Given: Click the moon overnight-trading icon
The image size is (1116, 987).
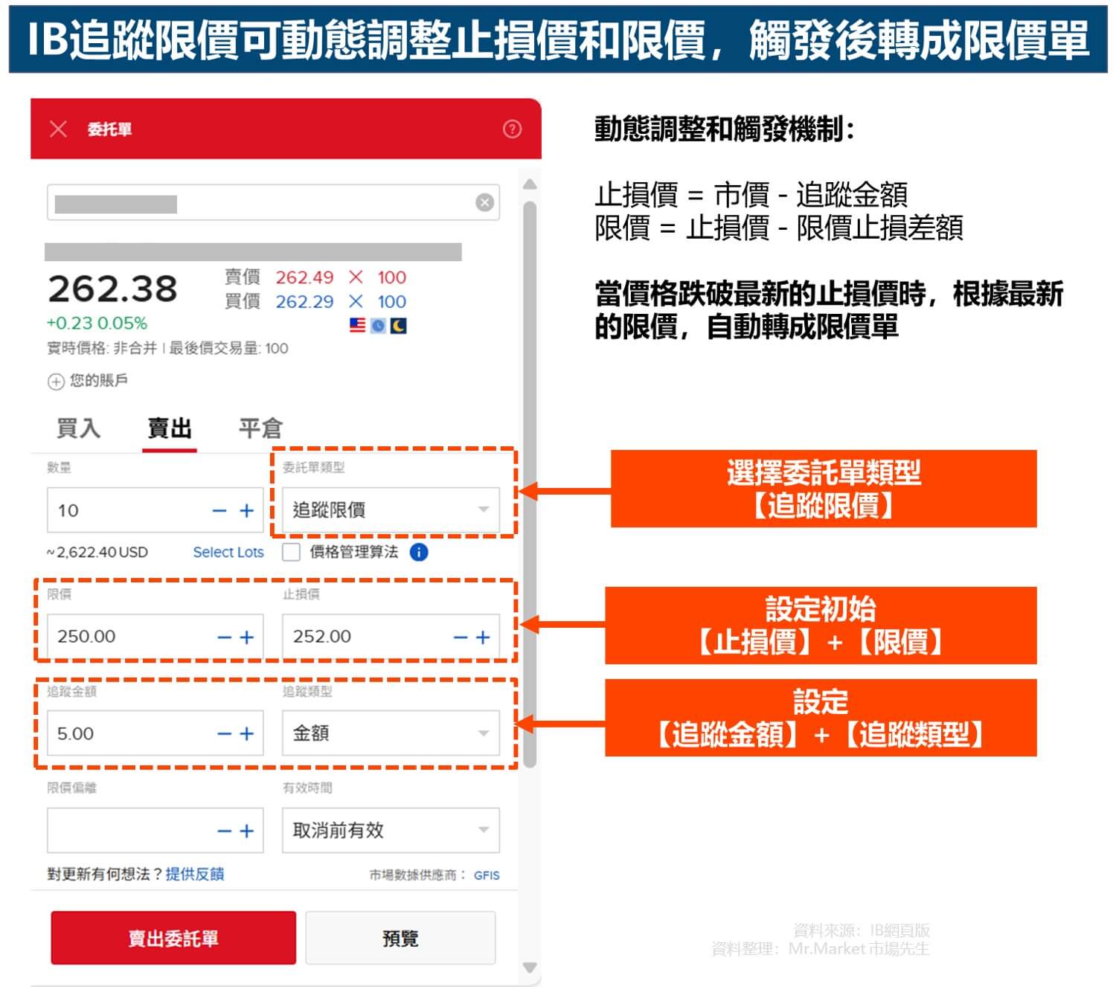Looking at the screenshot, I should point(398,325).
